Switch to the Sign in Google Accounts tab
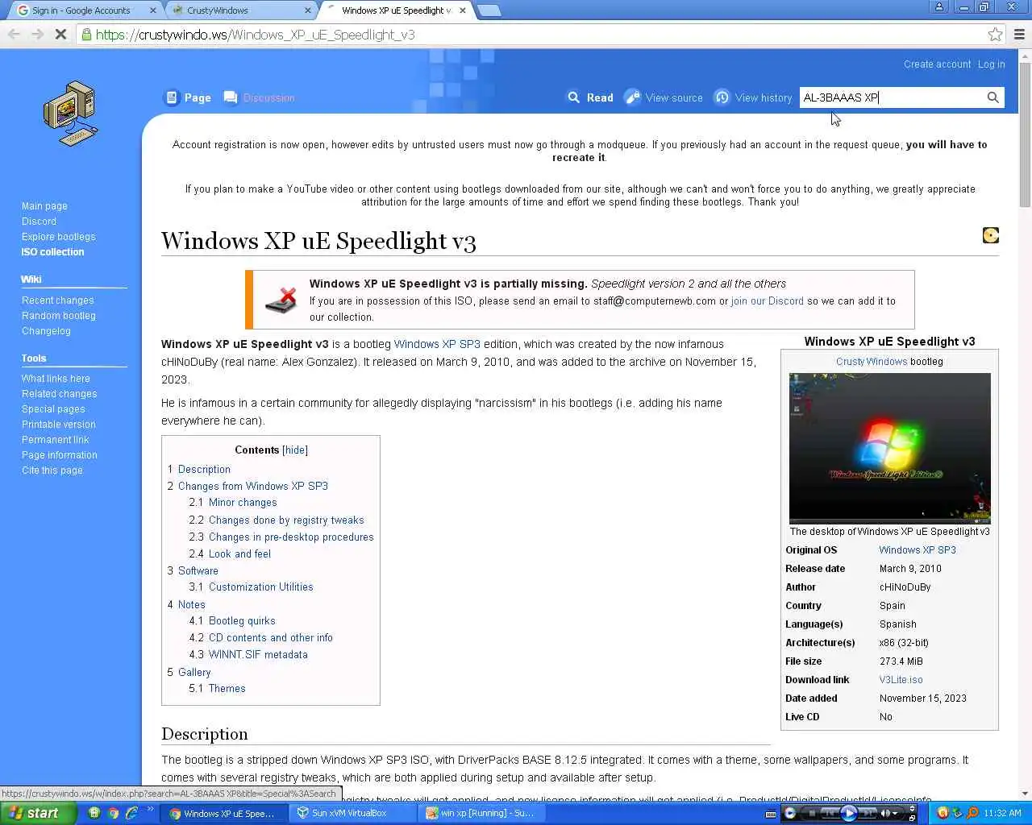The height and width of the screenshot is (825, 1032). coord(81,10)
